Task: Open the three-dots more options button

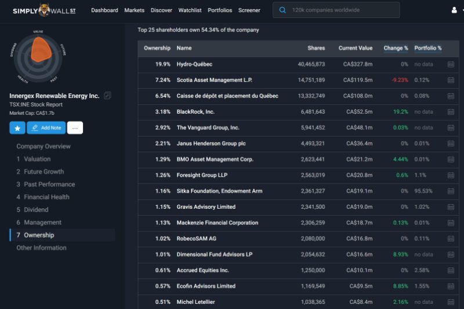Action: pos(75,128)
